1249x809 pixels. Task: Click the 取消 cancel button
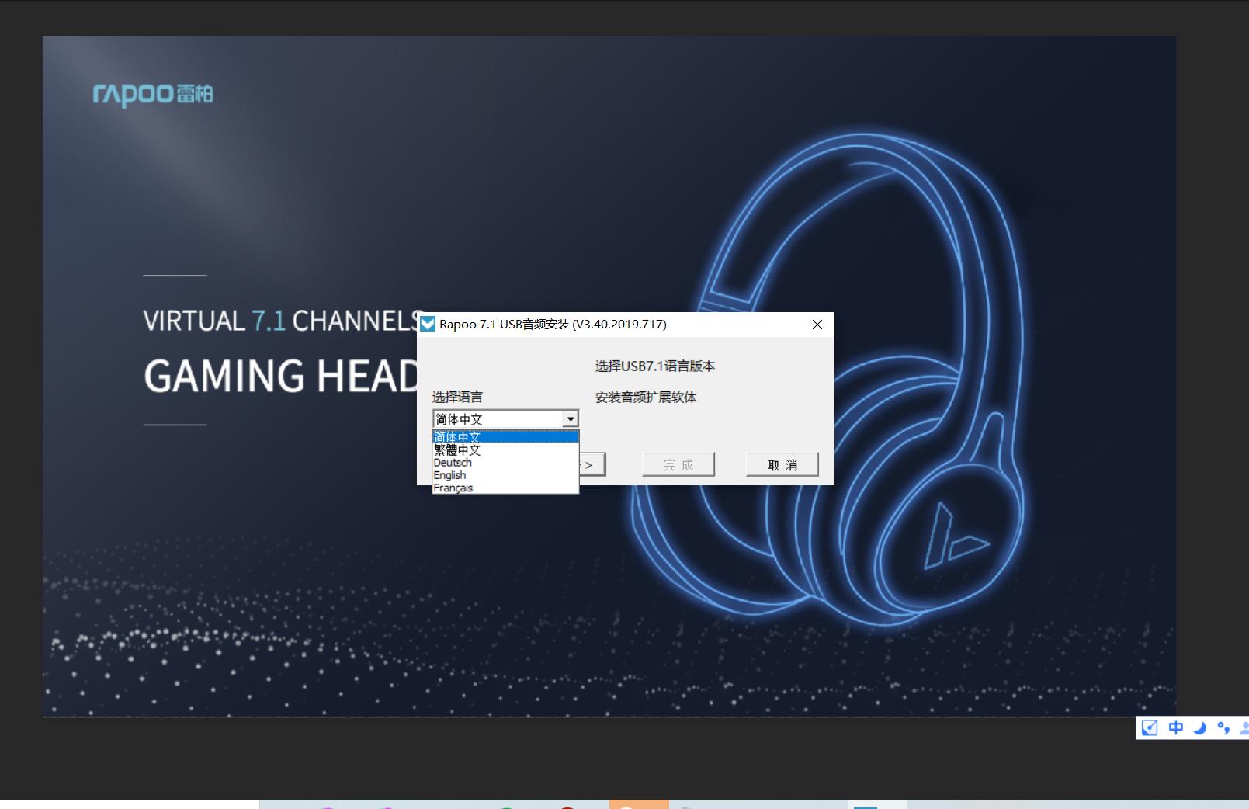(x=782, y=465)
